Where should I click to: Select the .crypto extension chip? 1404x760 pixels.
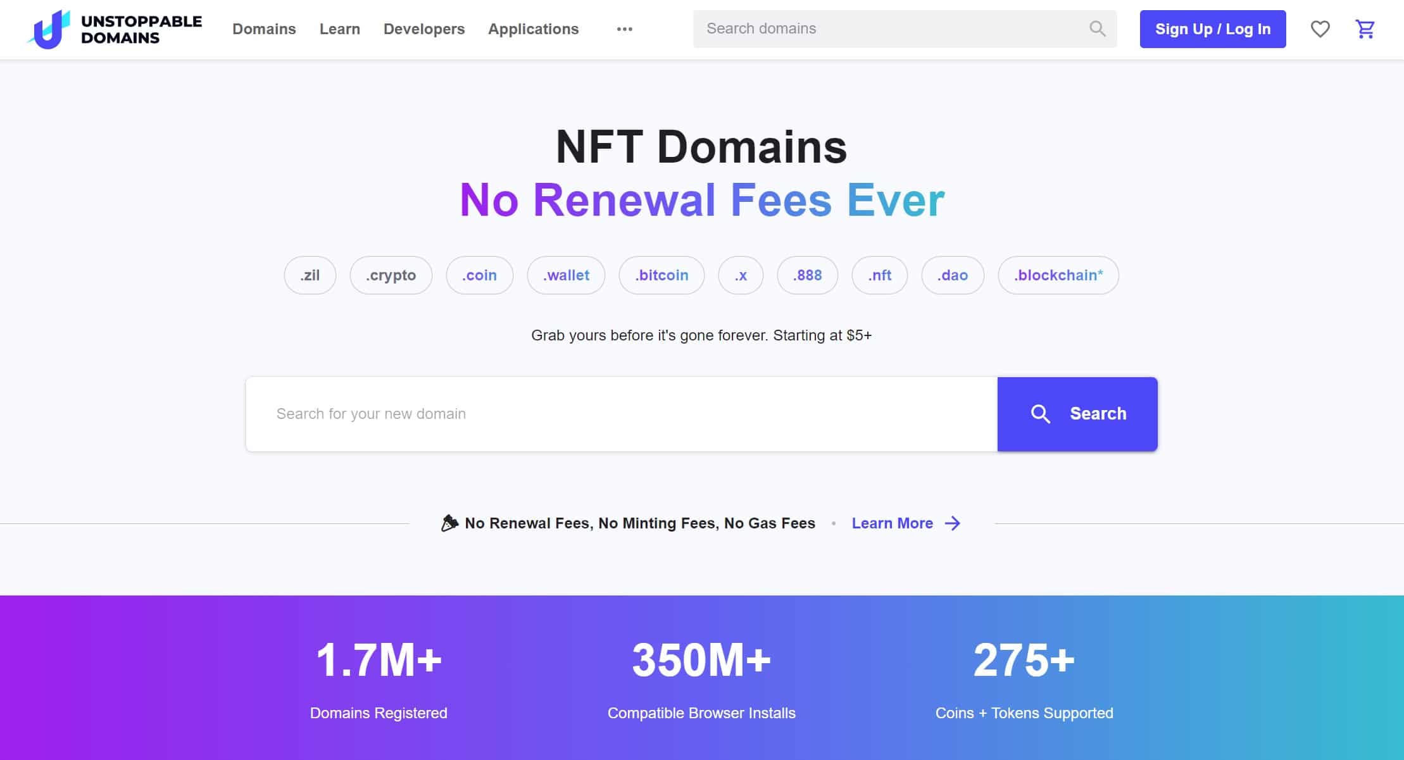pos(391,275)
